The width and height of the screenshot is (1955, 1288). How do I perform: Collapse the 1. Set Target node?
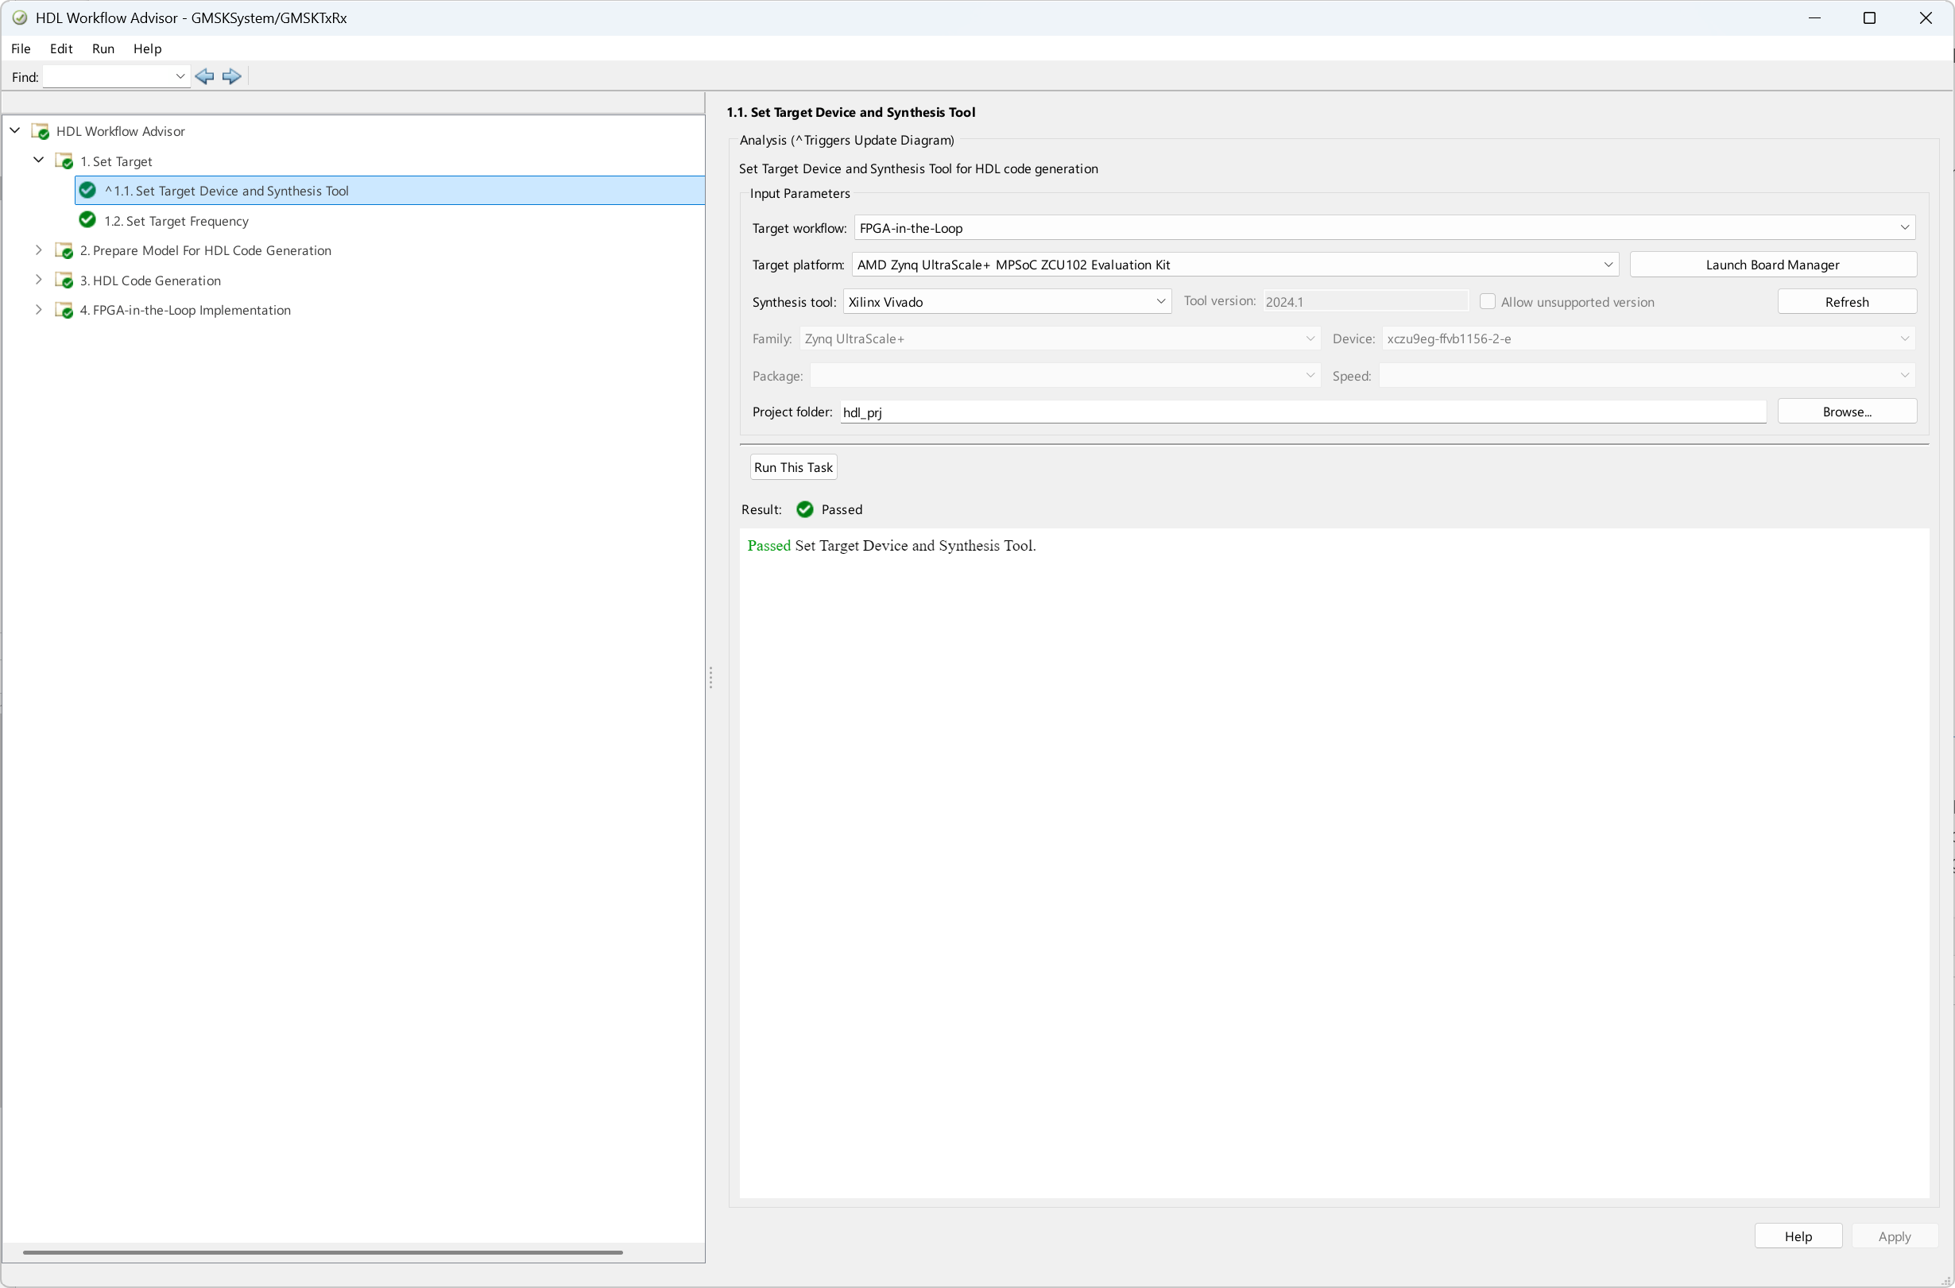coord(39,161)
